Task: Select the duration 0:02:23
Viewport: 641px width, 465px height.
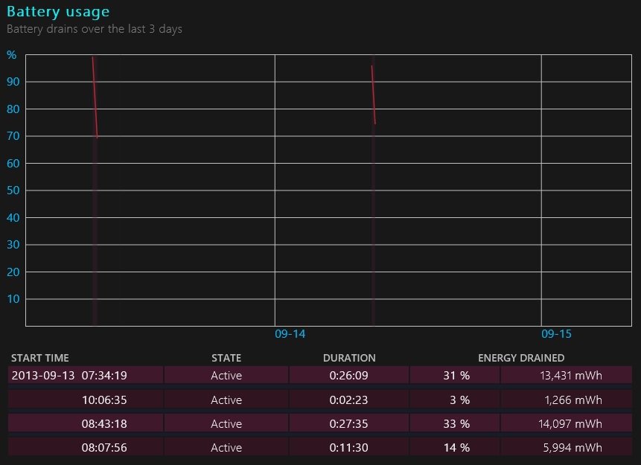Action: pos(348,400)
